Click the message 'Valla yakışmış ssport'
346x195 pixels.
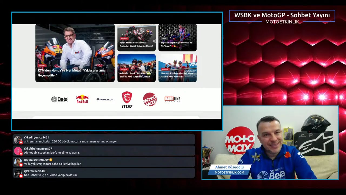point(53,164)
